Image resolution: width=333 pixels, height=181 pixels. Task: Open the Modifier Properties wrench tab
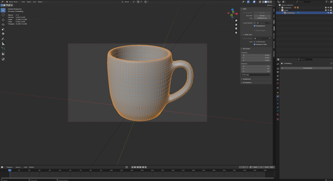[278, 96]
